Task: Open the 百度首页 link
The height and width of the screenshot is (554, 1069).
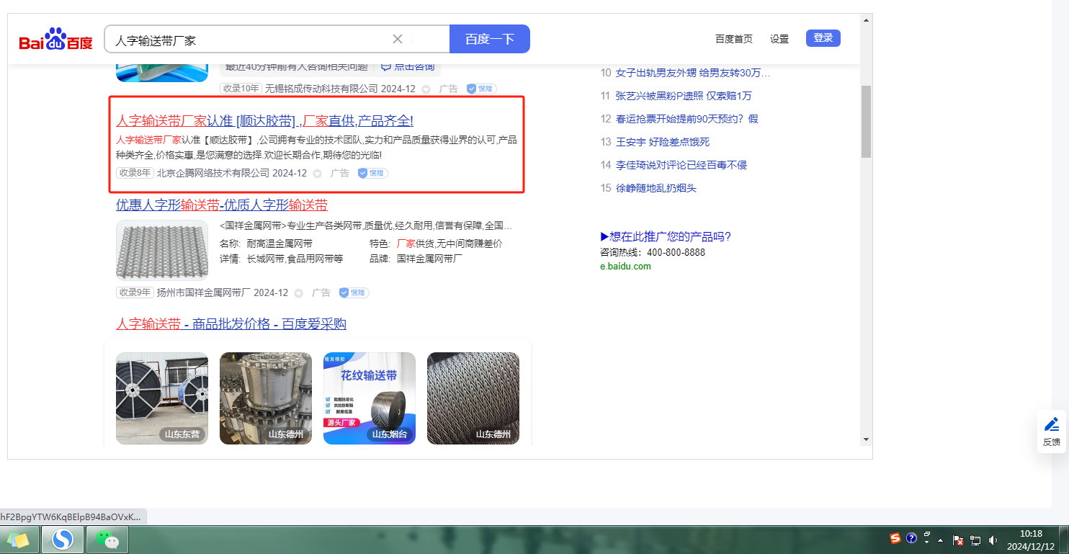Action: [734, 39]
